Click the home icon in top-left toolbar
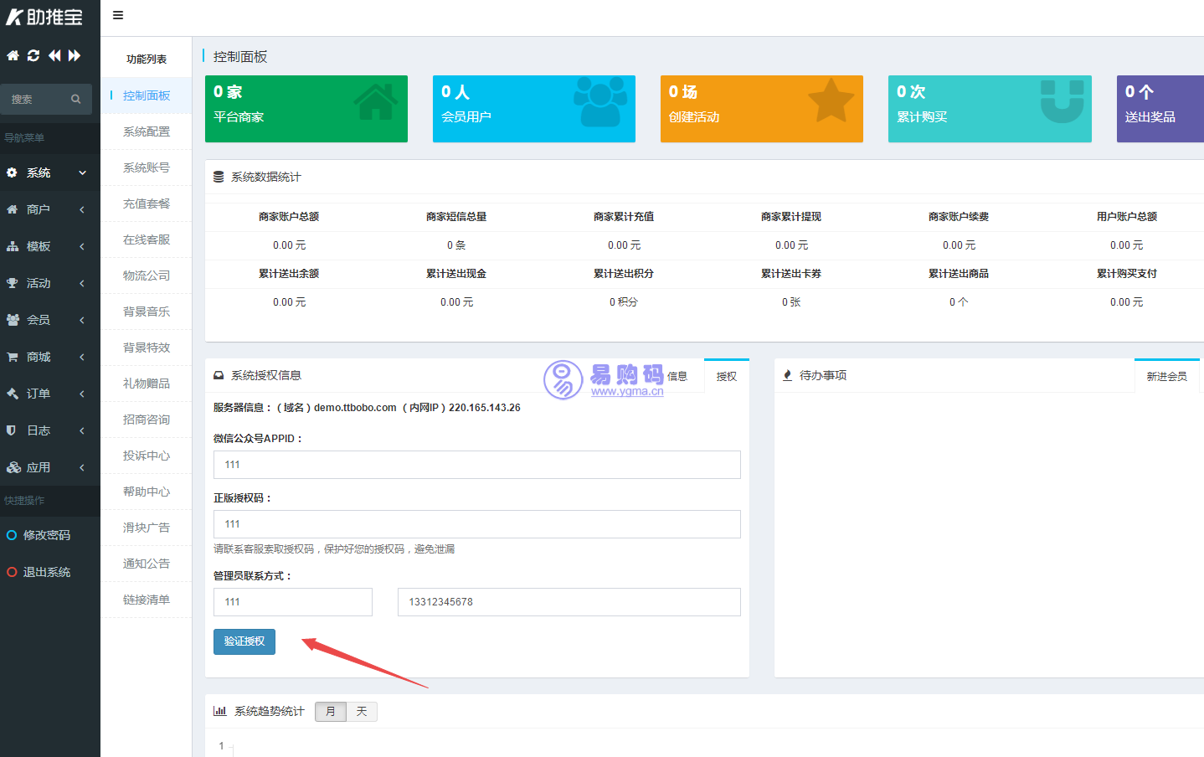This screenshot has width=1204, height=757. tap(13, 55)
